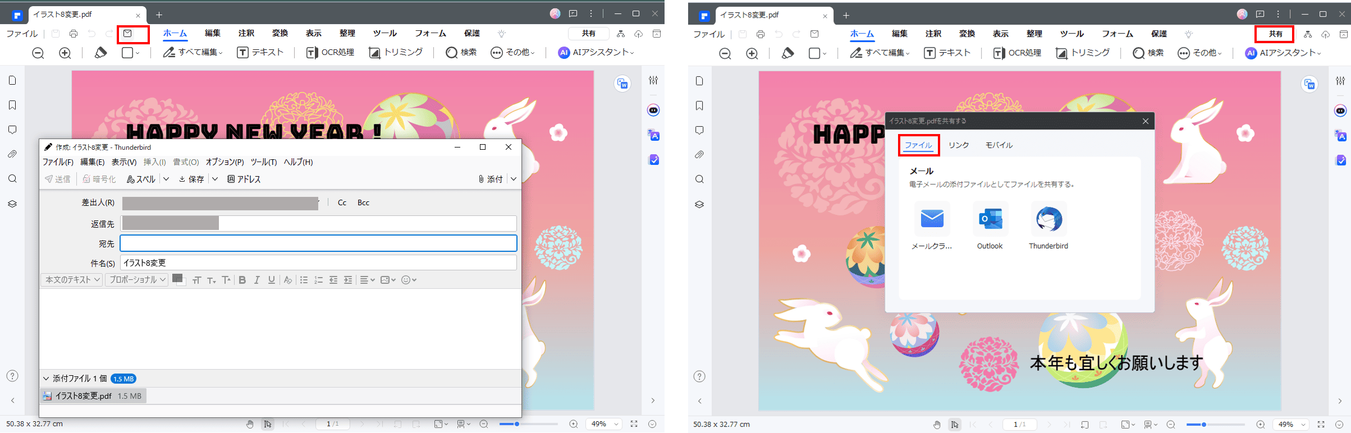Toggle italic in Thunderbird compose toolbar

pos(257,280)
